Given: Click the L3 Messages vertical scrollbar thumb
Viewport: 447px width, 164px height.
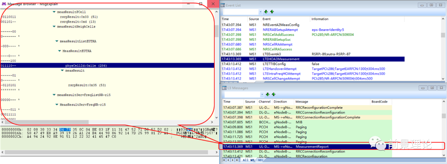Looking at the screenshot, I should pos(444,116).
